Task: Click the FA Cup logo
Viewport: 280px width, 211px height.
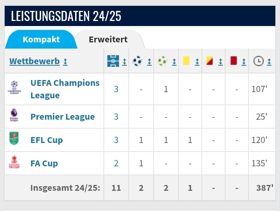Action: coord(14,162)
